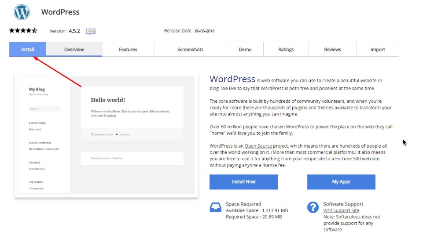Click the Version : 4.5.2 text
The image size is (423, 246).
tap(65, 31)
